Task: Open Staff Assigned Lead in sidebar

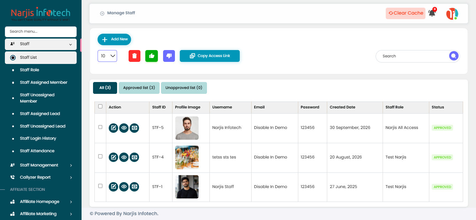Action: click(40, 114)
